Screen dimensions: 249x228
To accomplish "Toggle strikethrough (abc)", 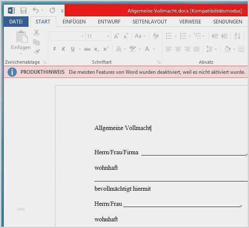I will [87, 49].
